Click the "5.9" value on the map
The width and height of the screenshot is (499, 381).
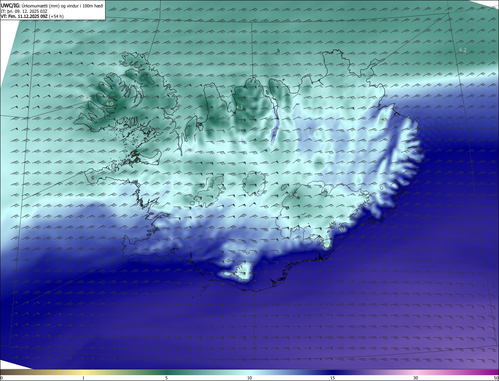294,195
